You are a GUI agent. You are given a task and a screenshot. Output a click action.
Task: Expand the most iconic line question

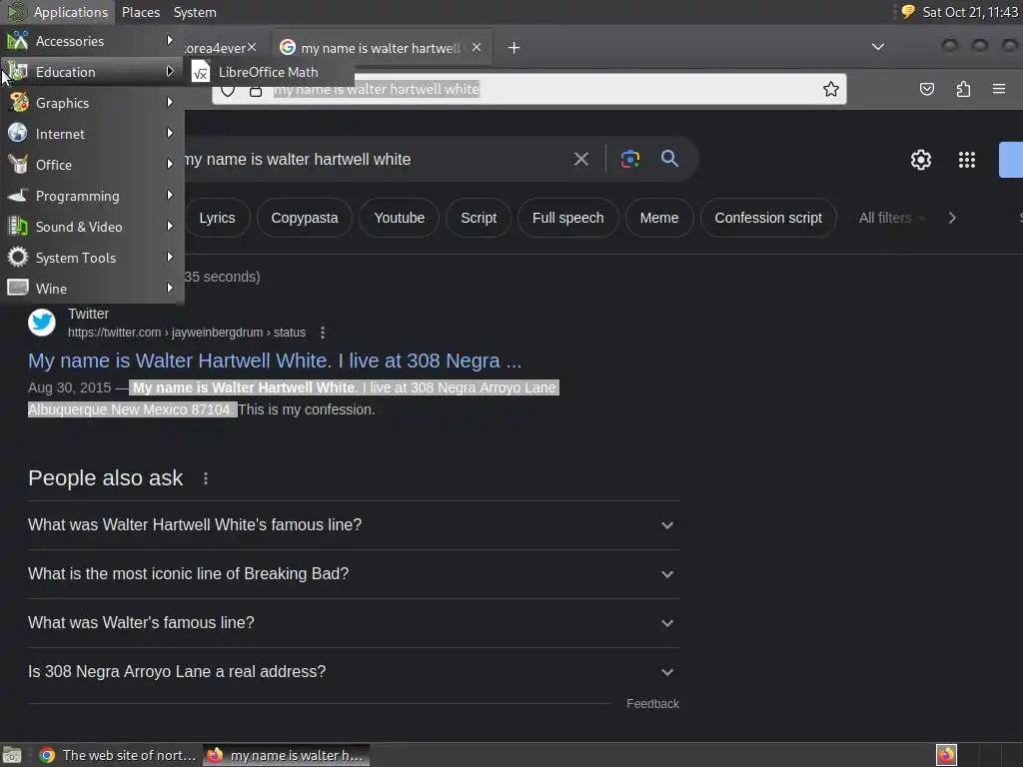pos(353,574)
